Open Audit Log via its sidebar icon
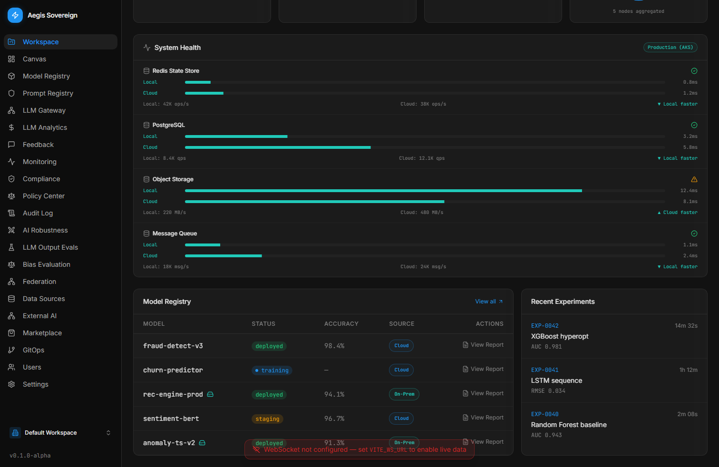Viewport: 719px width, 467px height. coord(11,213)
